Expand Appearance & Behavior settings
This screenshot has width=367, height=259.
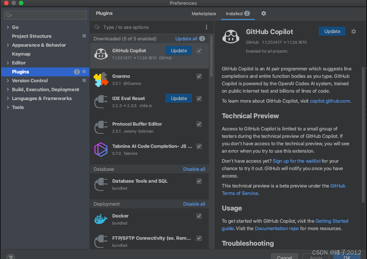coord(8,45)
